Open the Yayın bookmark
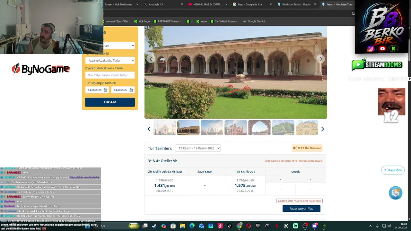The height and width of the screenshot is (231, 411). point(201,21)
